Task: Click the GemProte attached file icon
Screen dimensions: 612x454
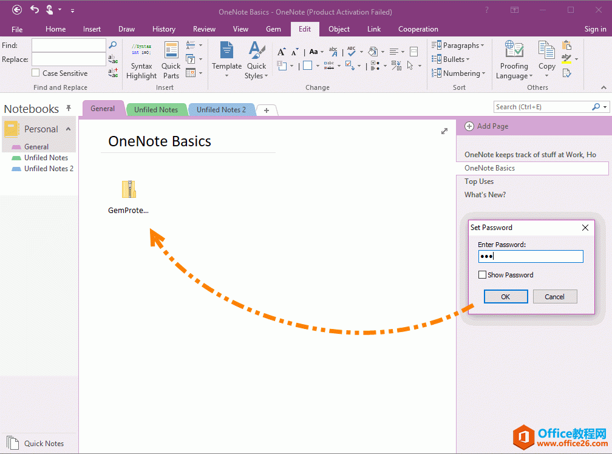Action: coord(128,189)
